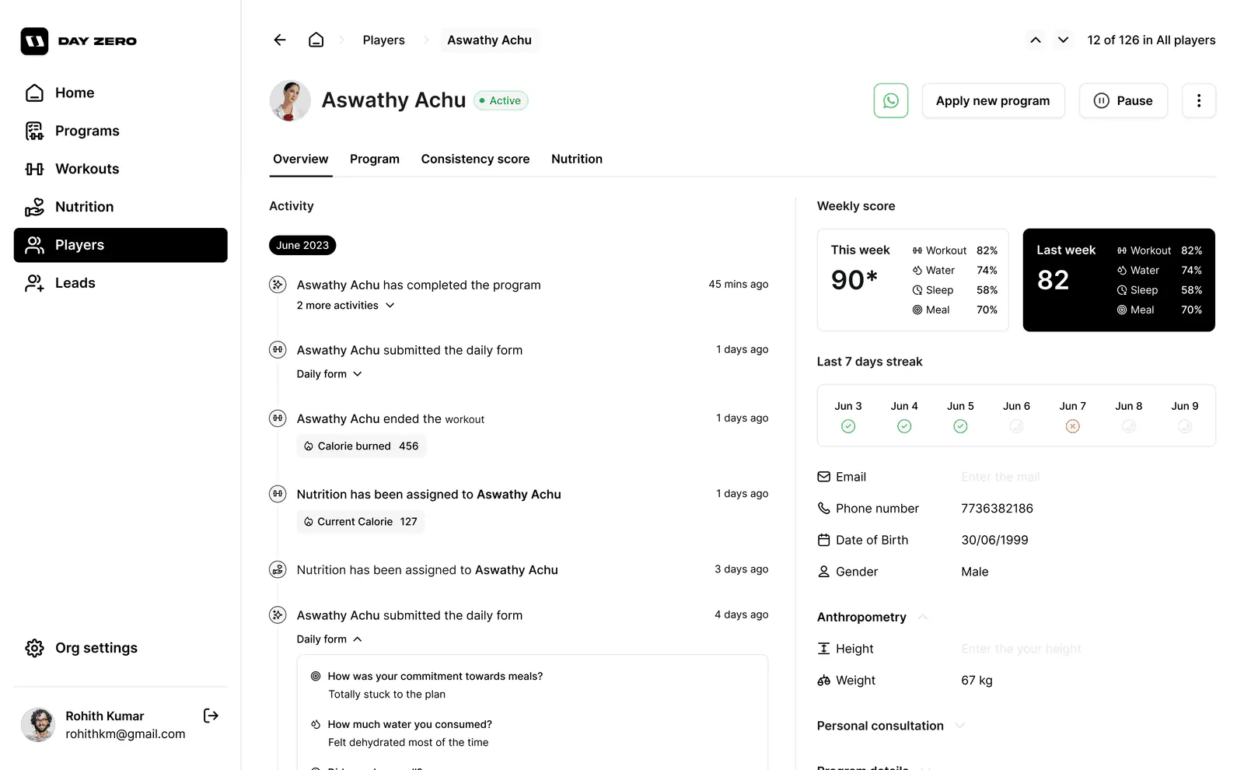This screenshot has width=1244, height=770.
Task: Click the Jun 8 streak indicator
Action: (x=1129, y=426)
